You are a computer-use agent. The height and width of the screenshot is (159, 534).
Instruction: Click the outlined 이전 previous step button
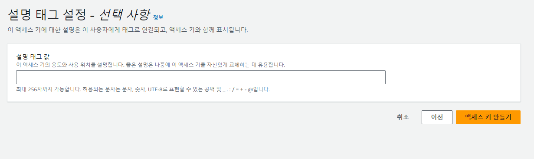tap(436, 117)
